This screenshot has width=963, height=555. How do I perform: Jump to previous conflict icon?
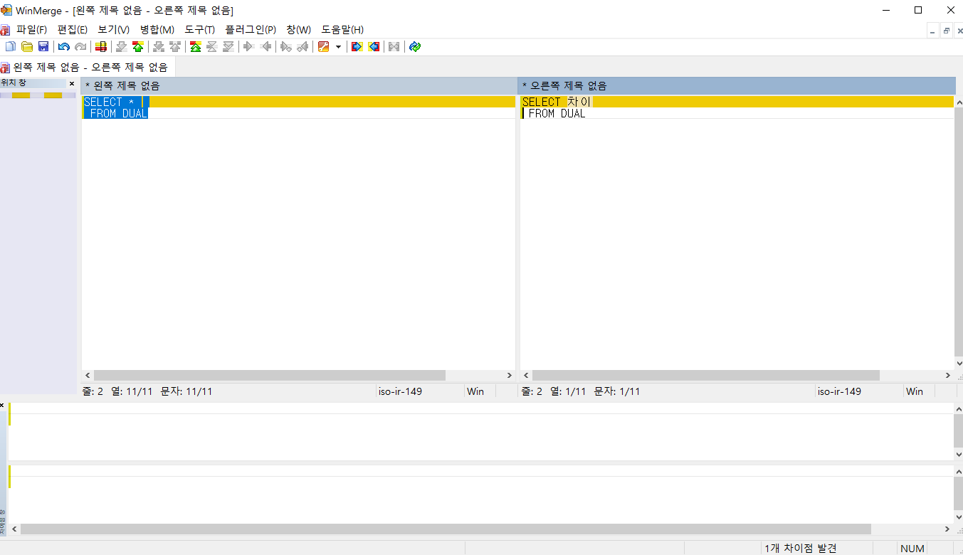(175, 46)
